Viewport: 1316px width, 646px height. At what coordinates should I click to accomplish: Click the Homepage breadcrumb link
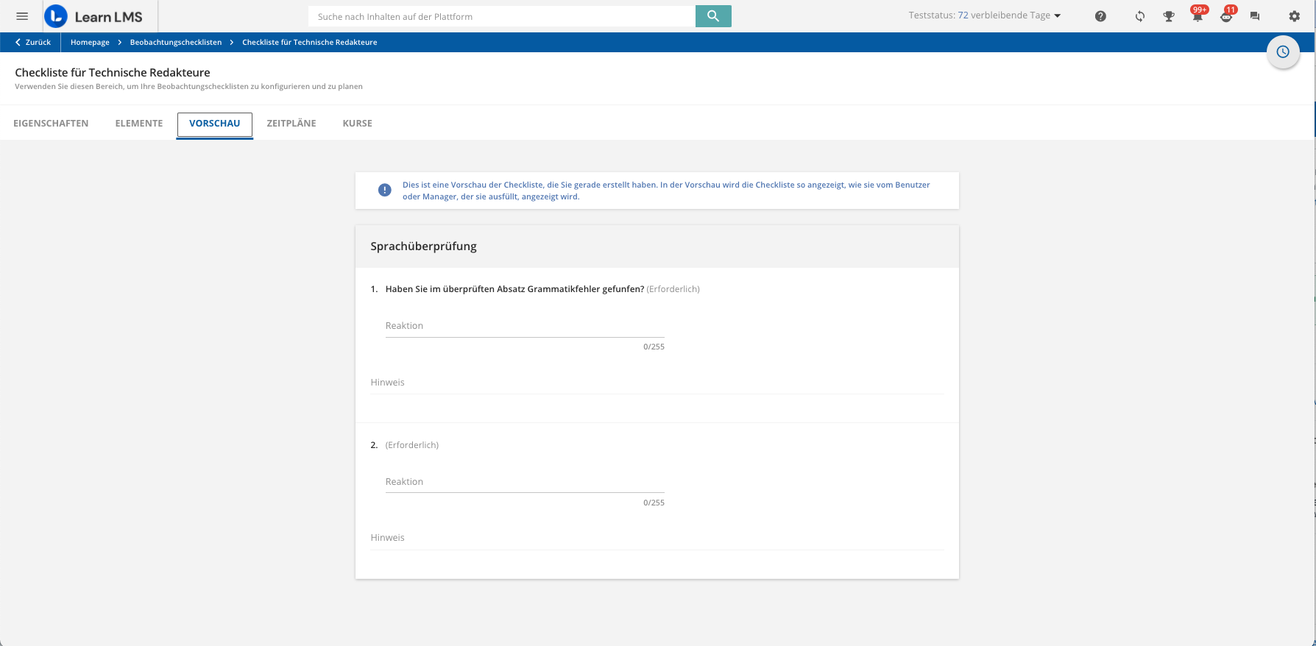pyautogui.click(x=90, y=43)
